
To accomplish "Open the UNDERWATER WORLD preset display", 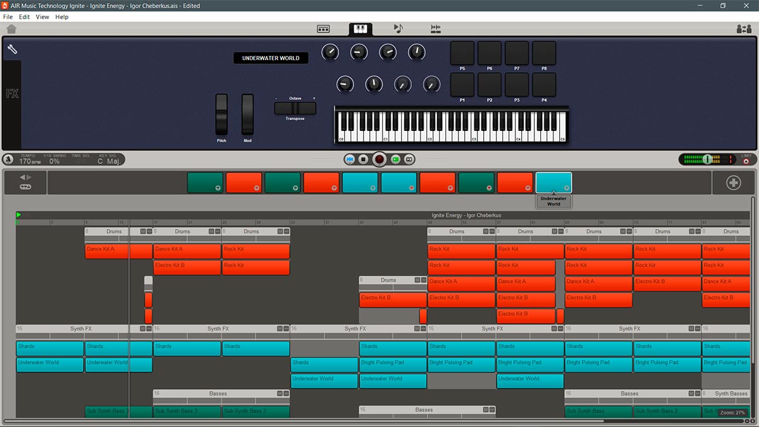I will pyautogui.click(x=271, y=58).
